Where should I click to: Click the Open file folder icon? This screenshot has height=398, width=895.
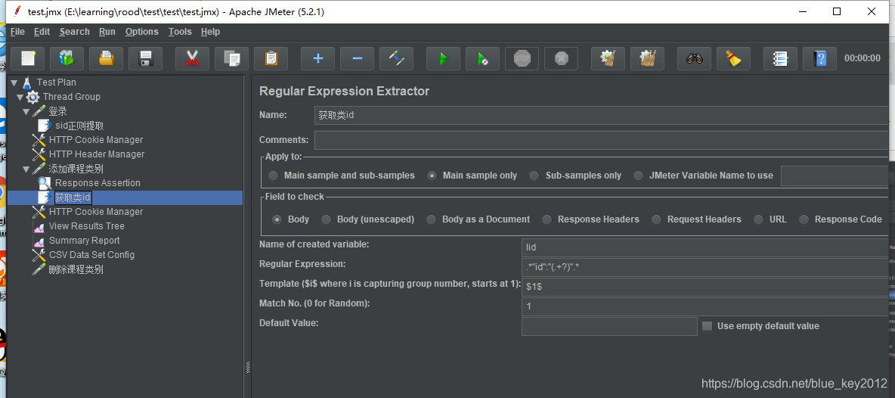click(106, 58)
